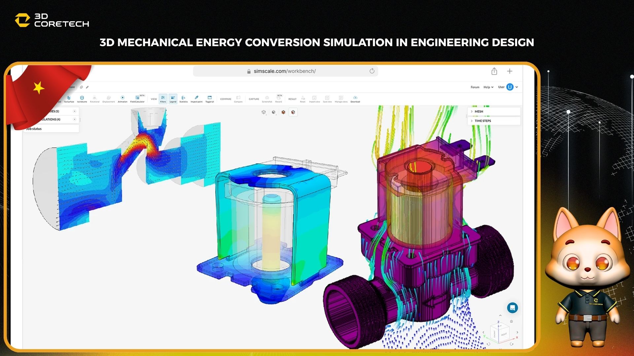Viewport: 634px width, 356px height.
Task: Open the Field Calculator beta tool
Action: [137, 99]
